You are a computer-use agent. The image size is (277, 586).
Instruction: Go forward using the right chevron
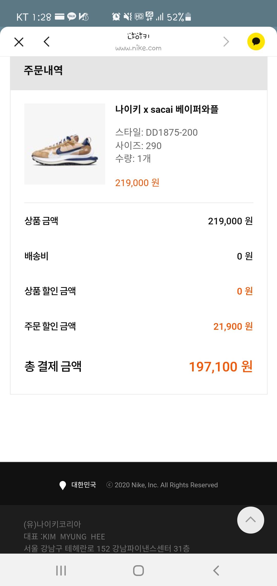(226, 42)
